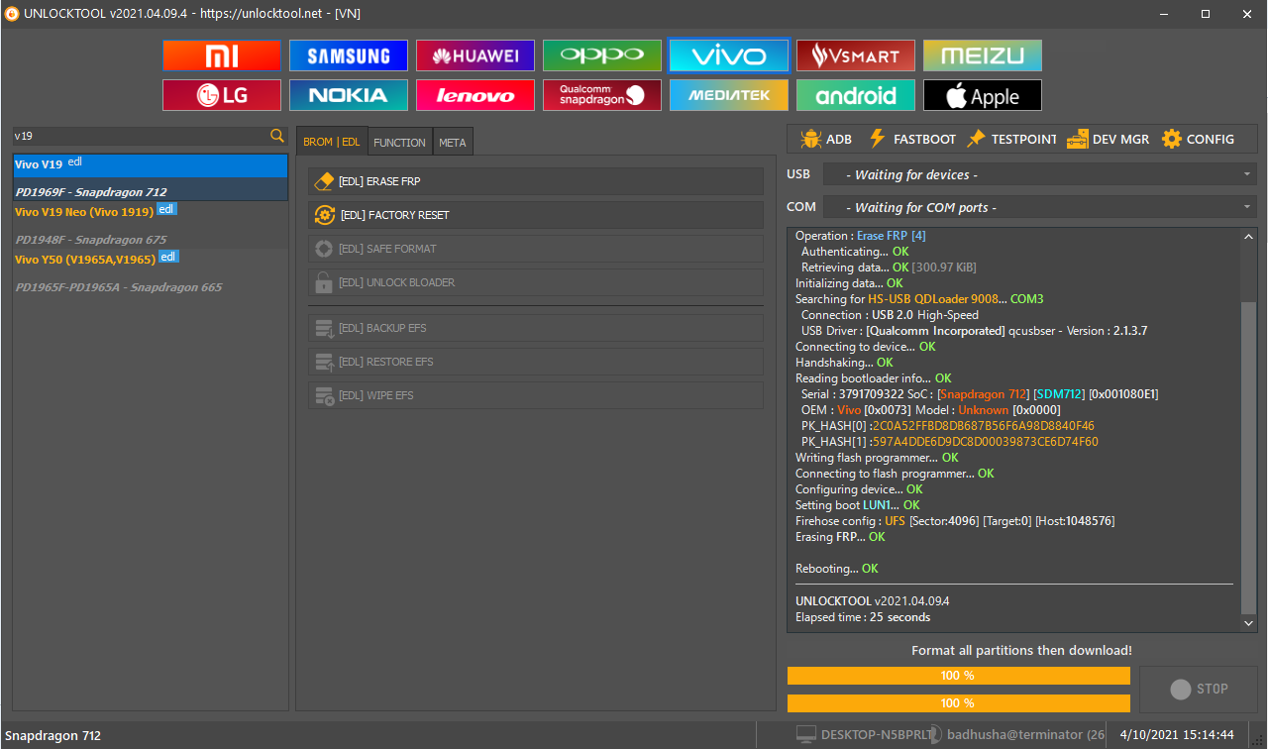Click Elapsed time : 25 seconds text
Viewport: 1268px width, 749px height.
[x=863, y=617]
